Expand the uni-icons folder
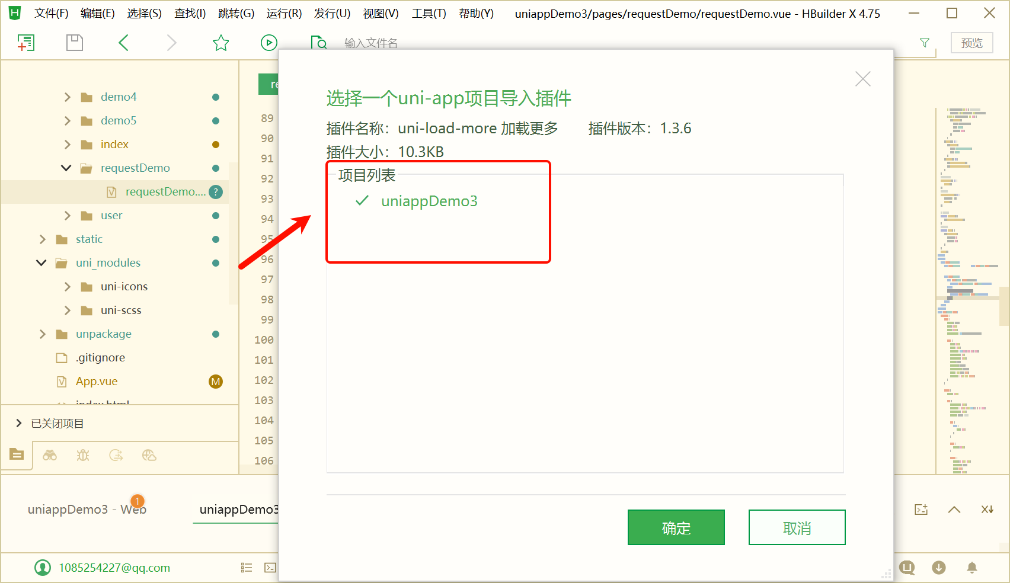The image size is (1010, 583). tap(67, 287)
